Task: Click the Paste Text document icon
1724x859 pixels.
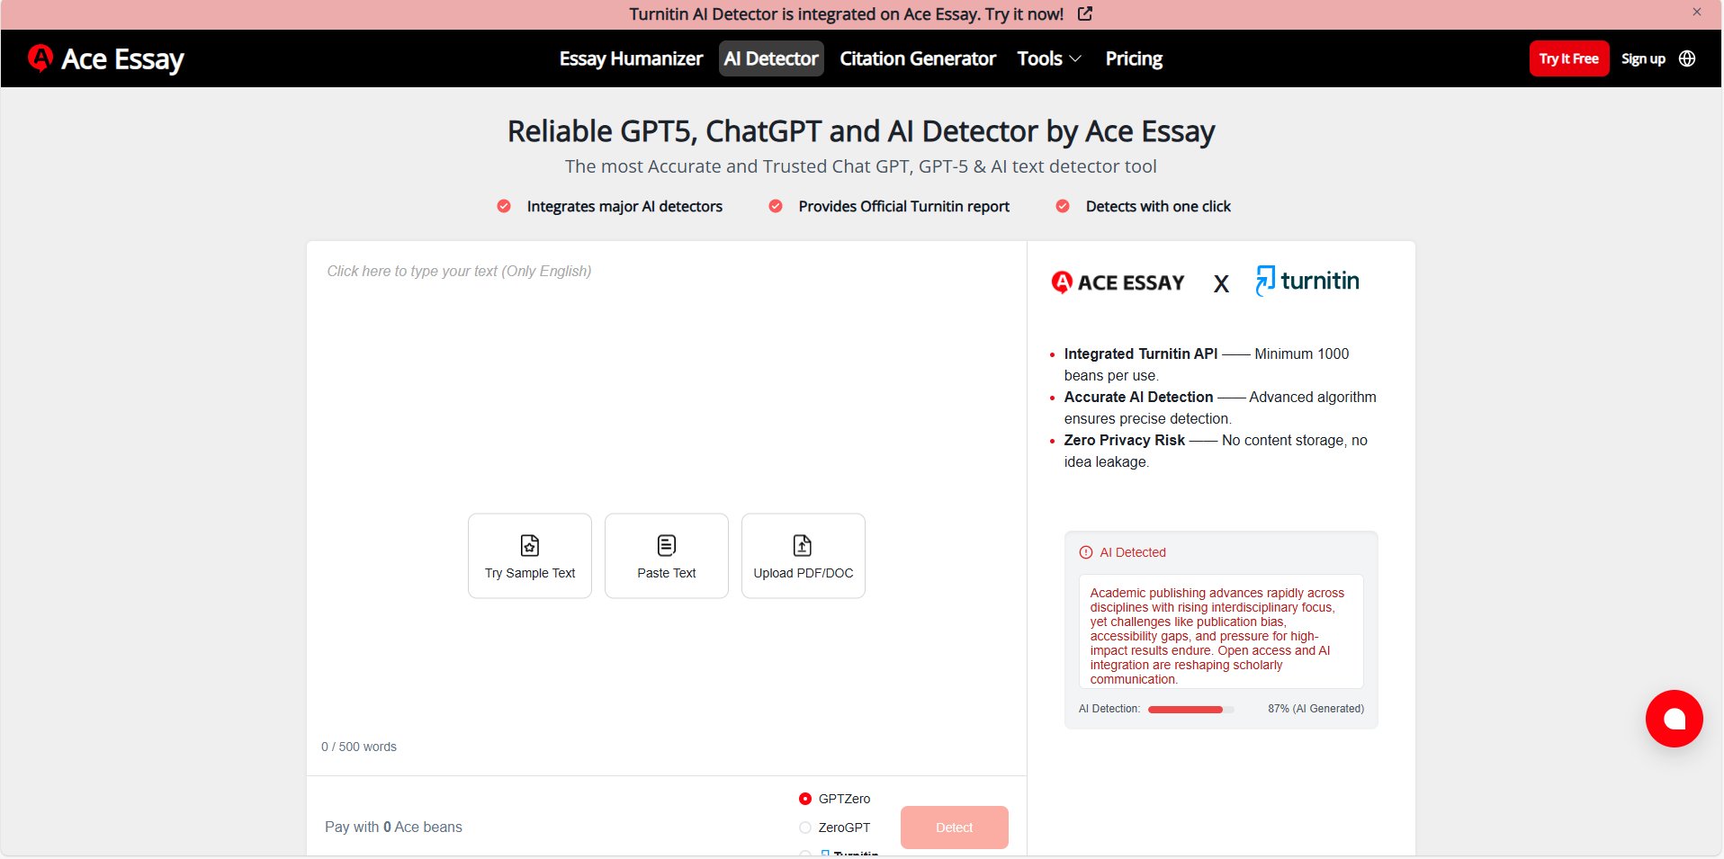Action: tap(667, 545)
